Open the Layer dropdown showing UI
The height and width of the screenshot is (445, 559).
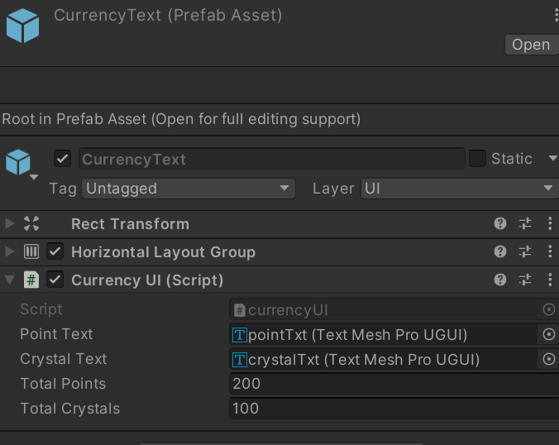460,189
